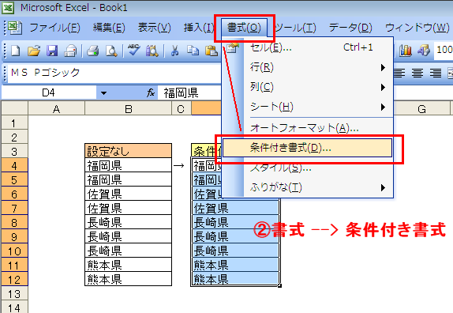Open the Name Box dropdown arrow

pyautogui.click(x=103, y=92)
